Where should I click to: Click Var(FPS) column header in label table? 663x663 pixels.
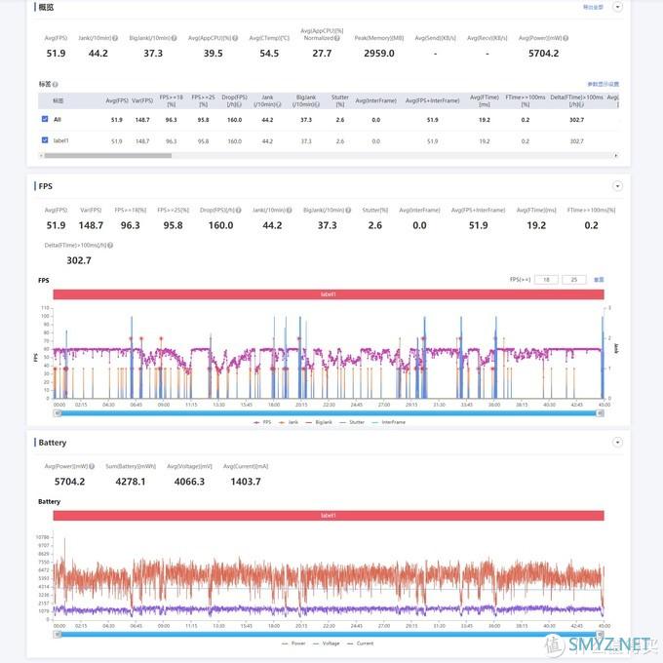[x=142, y=100]
